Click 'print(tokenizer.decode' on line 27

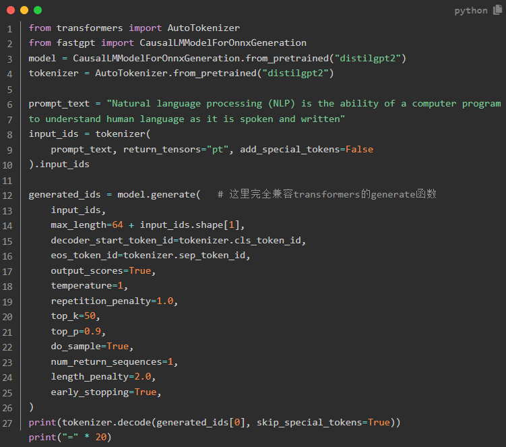click(x=90, y=423)
